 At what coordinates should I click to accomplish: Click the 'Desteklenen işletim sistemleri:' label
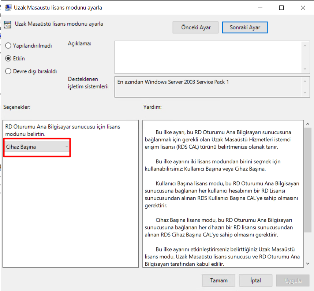click(88, 83)
